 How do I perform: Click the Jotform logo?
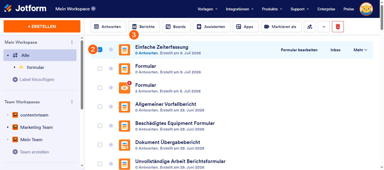coord(25,9)
